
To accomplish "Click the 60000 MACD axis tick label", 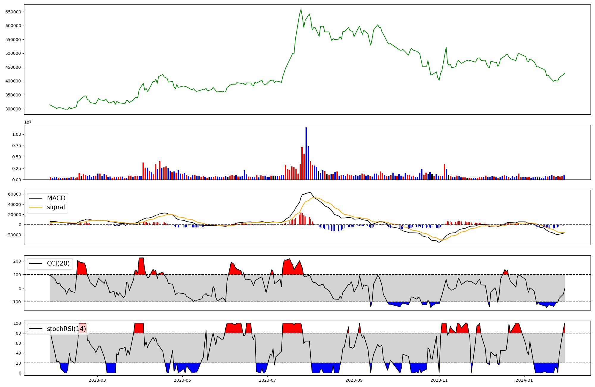I will 14,194.
